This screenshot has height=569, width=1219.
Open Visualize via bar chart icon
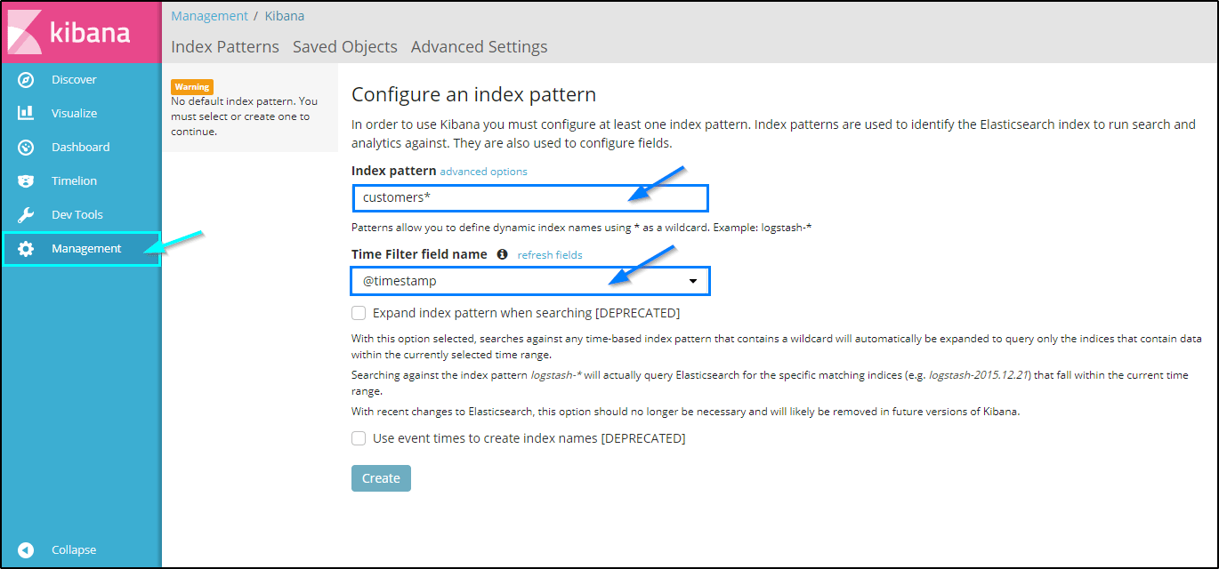[26, 114]
